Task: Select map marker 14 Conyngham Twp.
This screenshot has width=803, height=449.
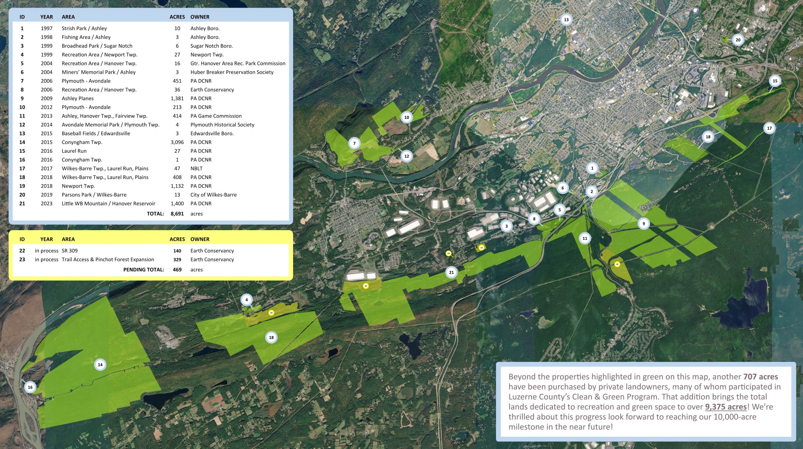Action: [100, 365]
